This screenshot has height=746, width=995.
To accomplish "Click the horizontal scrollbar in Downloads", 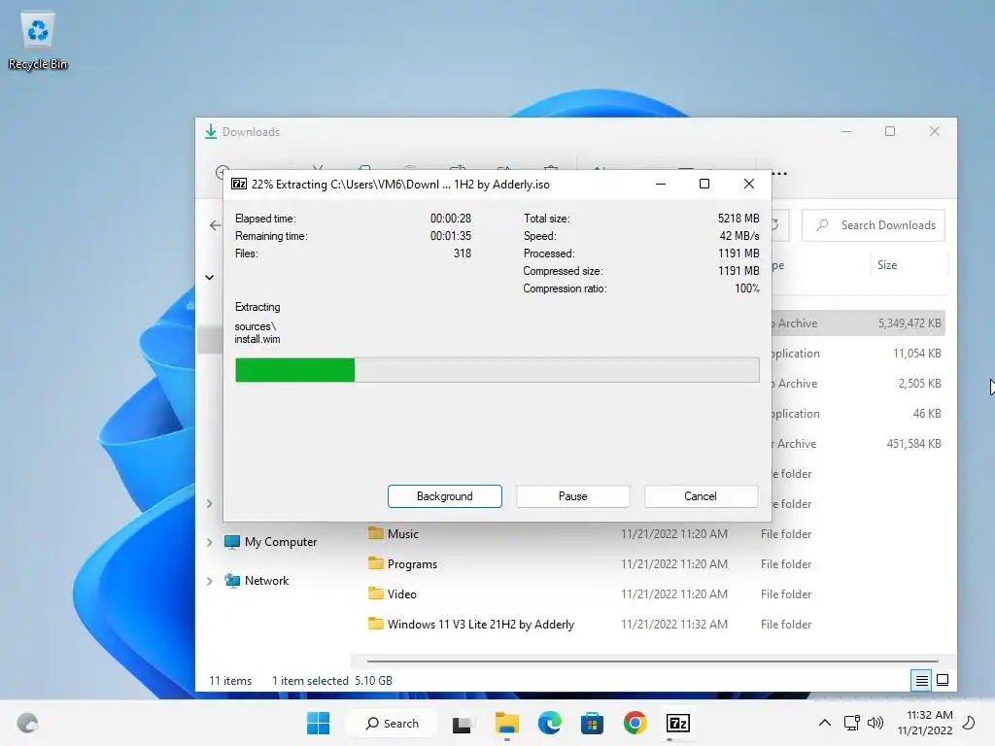I will (652, 661).
